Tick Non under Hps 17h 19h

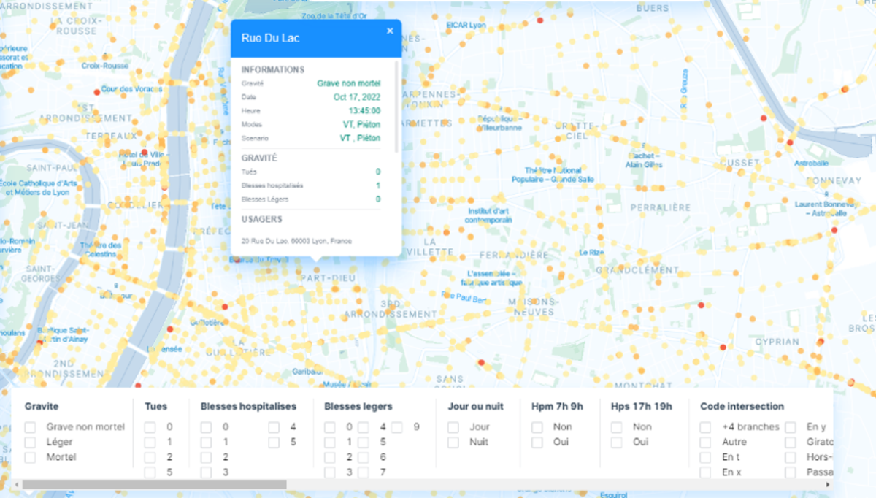617,427
